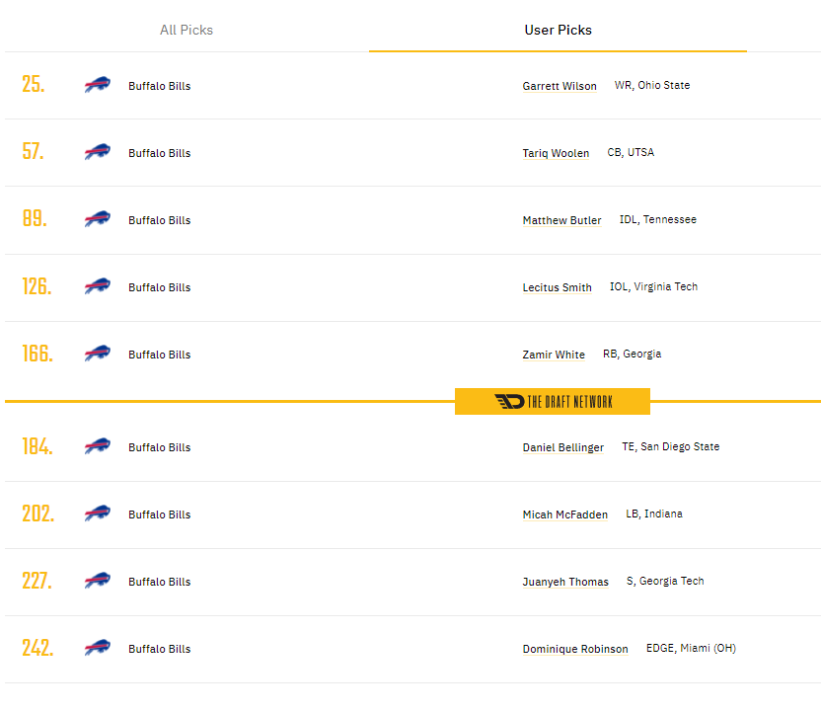This screenshot has height=712, width=821.
Task: Open Tariq Woolen player link
Action: [556, 153]
